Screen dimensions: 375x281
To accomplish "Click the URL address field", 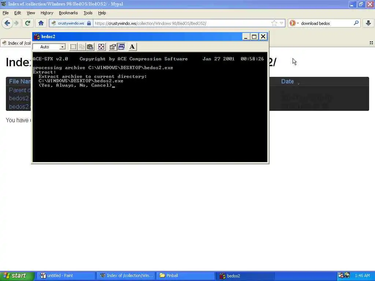I will pos(182,23).
